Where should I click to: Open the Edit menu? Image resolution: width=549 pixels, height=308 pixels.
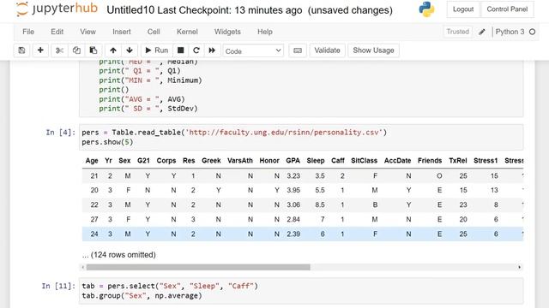tap(57, 32)
